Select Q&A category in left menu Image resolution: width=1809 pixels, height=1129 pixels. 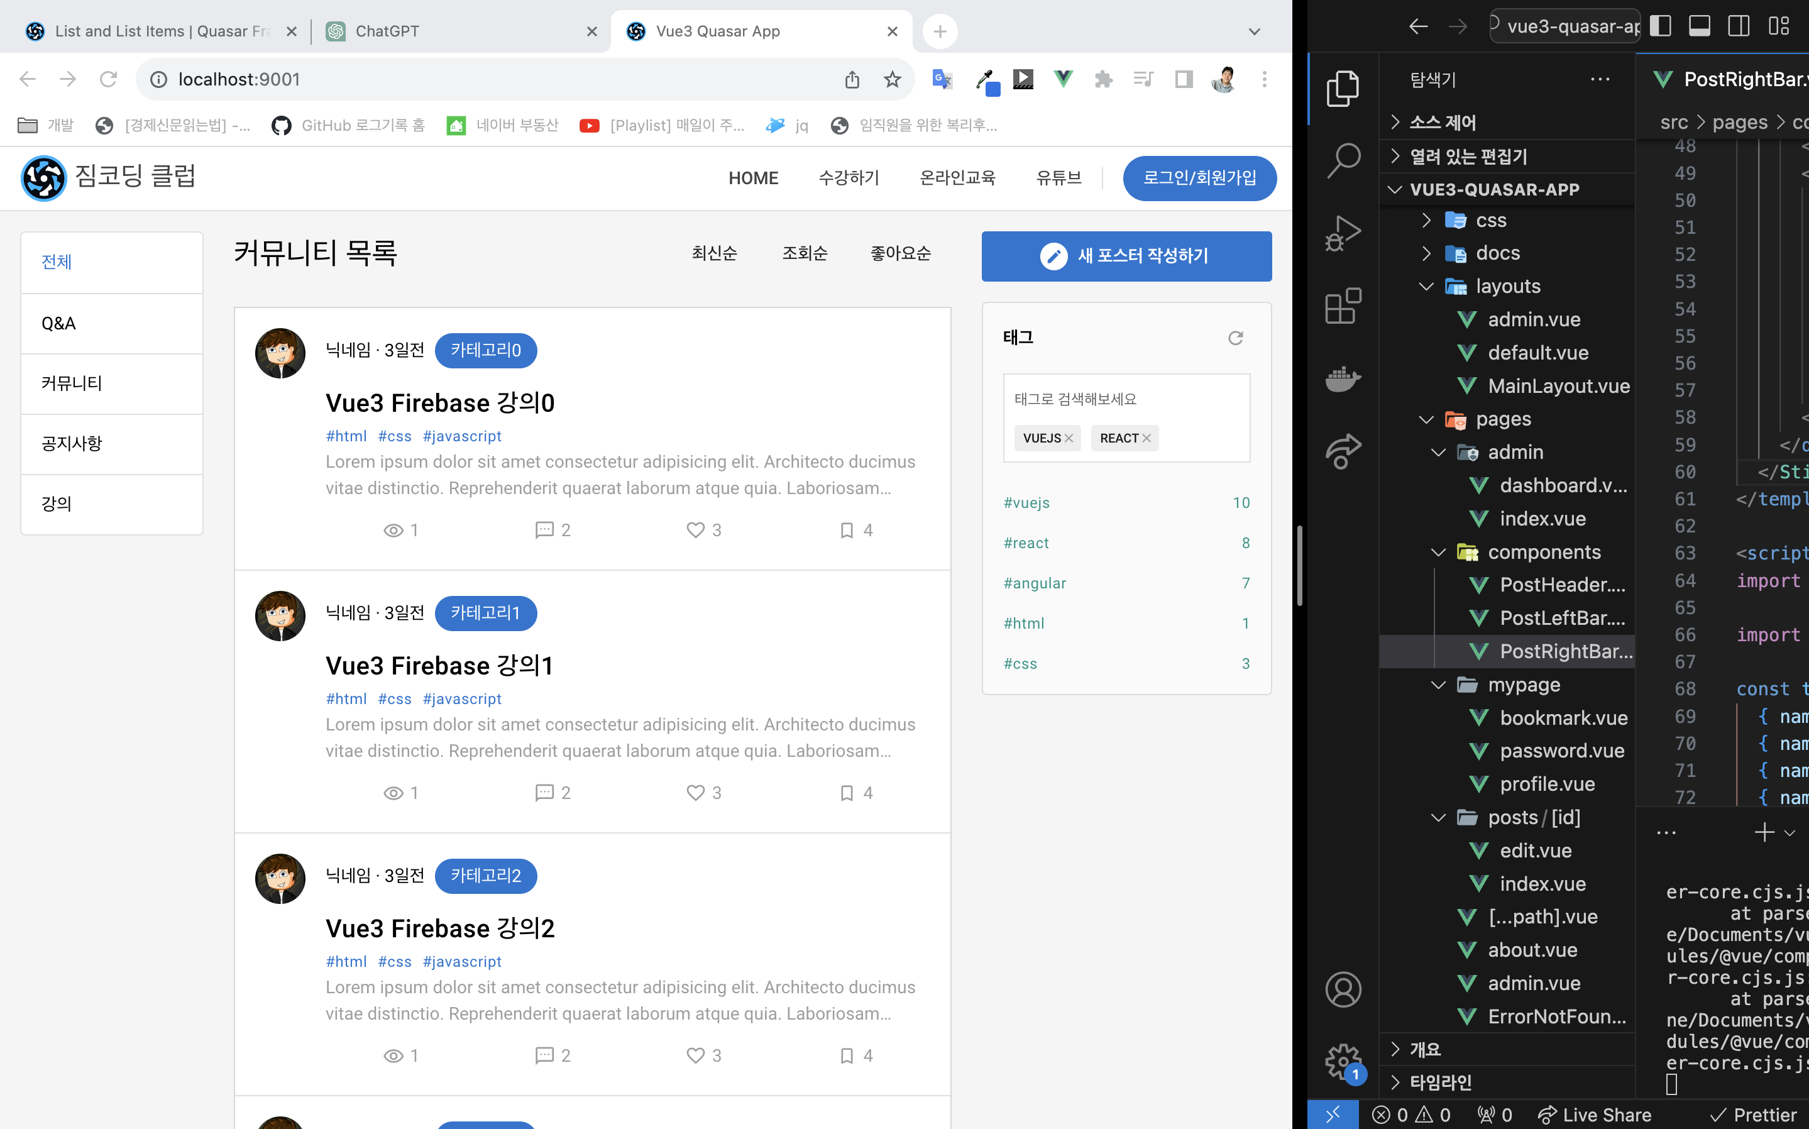pos(112,323)
